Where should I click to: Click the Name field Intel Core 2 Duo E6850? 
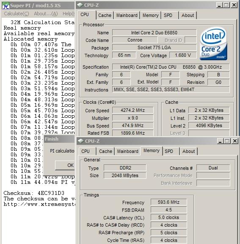154,33
